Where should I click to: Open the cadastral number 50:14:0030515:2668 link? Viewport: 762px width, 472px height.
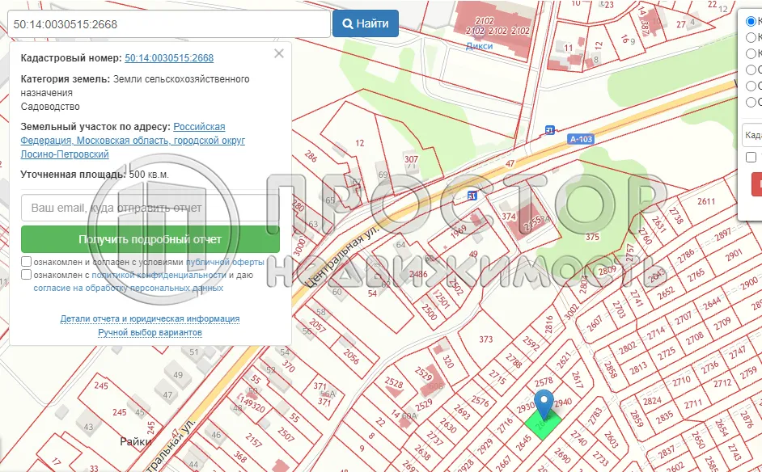[169, 58]
